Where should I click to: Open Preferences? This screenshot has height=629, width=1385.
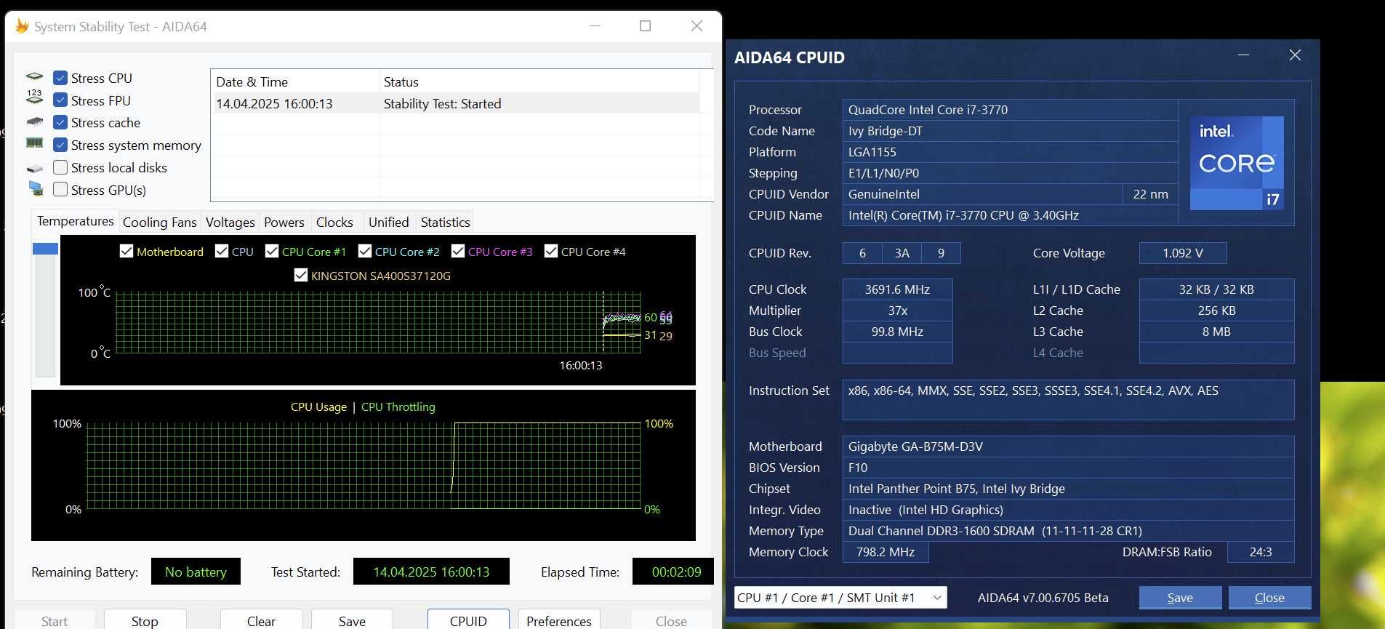pos(558,620)
